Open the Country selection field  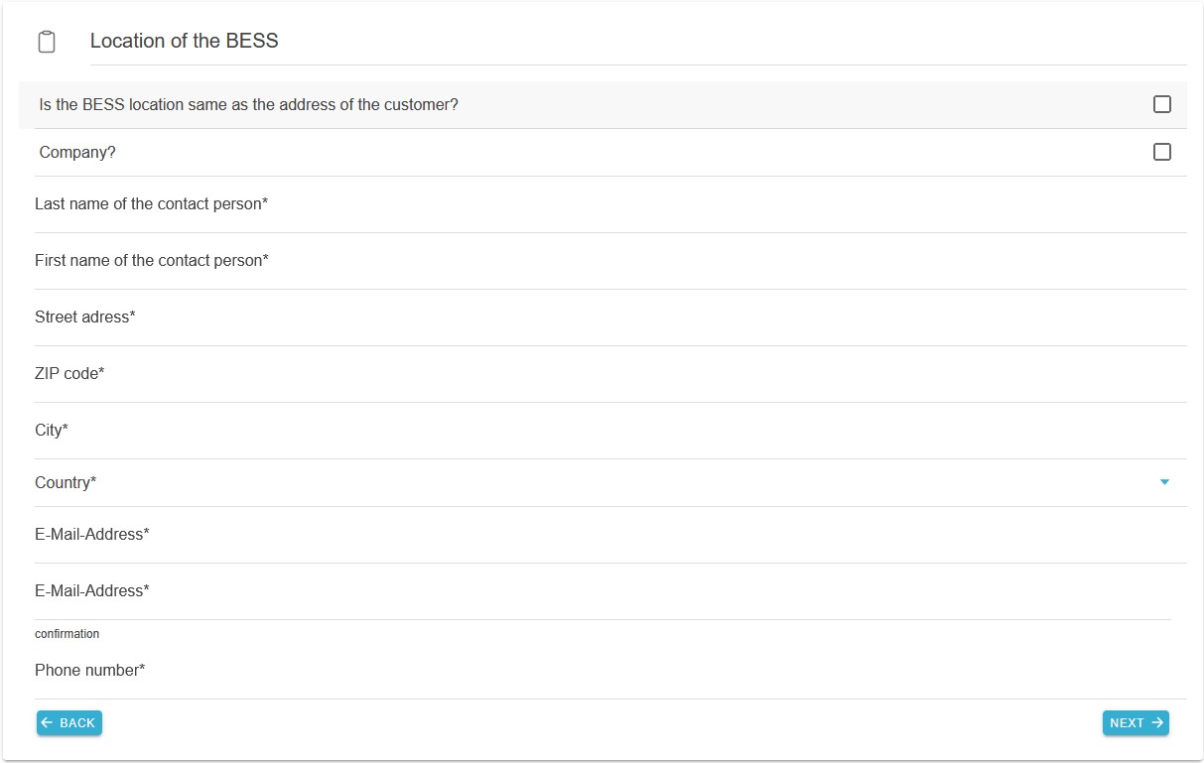click(x=596, y=482)
